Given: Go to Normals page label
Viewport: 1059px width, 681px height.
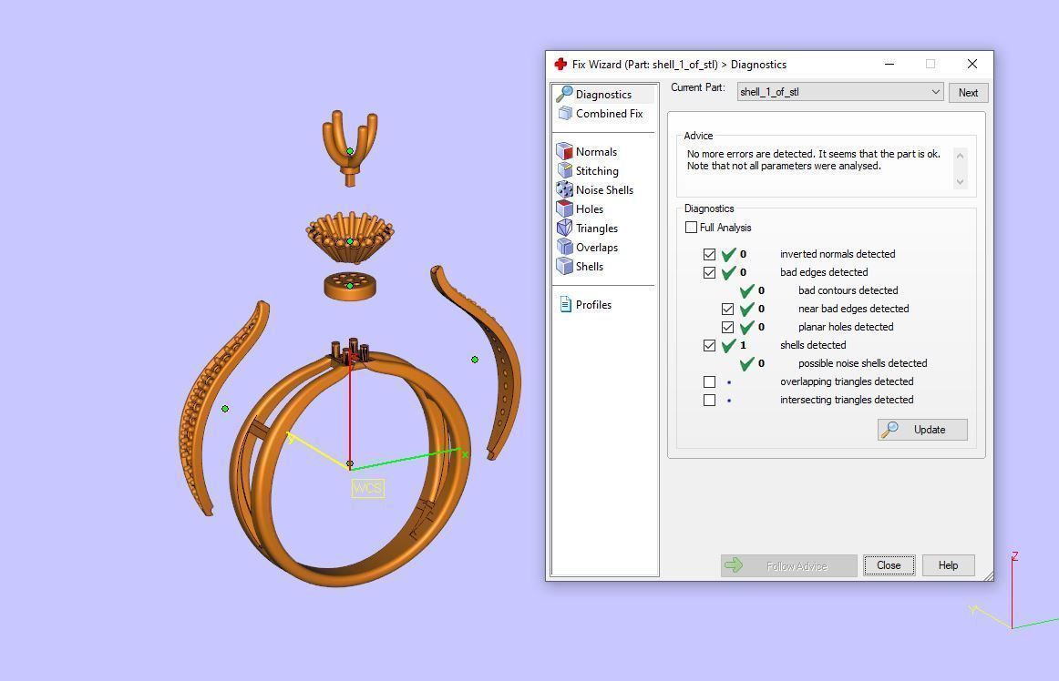Looking at the screenshot, I should click(x=596, y=152).
